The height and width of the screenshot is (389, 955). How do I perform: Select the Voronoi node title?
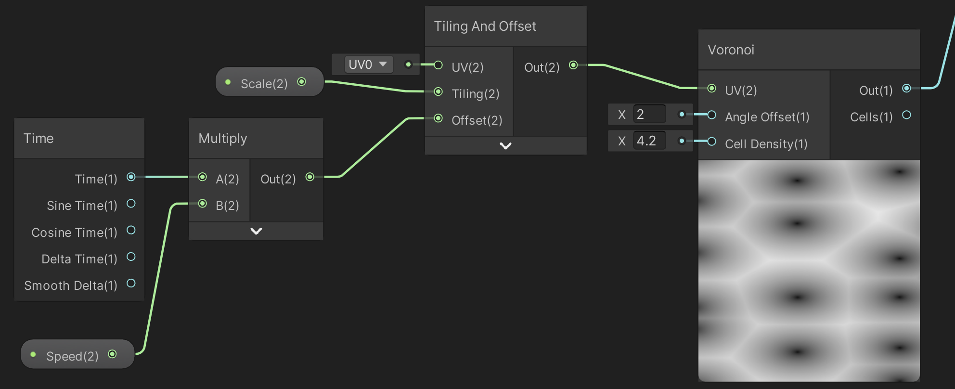731,50
